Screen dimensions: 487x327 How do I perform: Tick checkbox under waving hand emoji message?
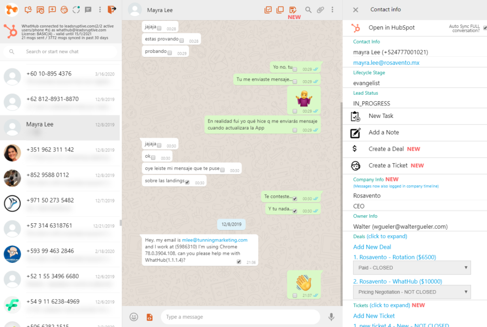295,295
